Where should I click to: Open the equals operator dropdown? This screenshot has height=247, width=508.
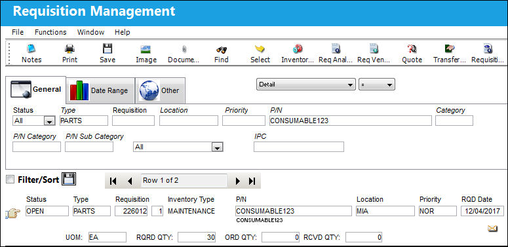click(376, 85)
